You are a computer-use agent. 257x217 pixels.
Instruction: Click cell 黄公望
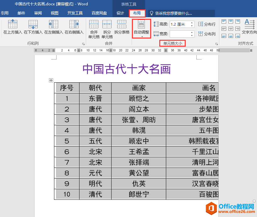point(139,173)
